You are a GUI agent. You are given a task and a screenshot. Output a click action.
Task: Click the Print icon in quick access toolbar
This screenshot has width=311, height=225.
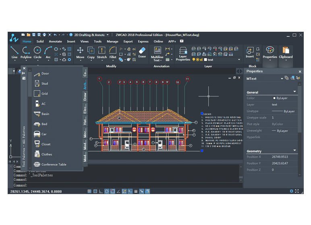pyautogui.click(x=44, y=35)
